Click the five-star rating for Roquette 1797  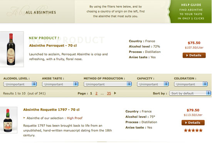(x=193, y=130)
